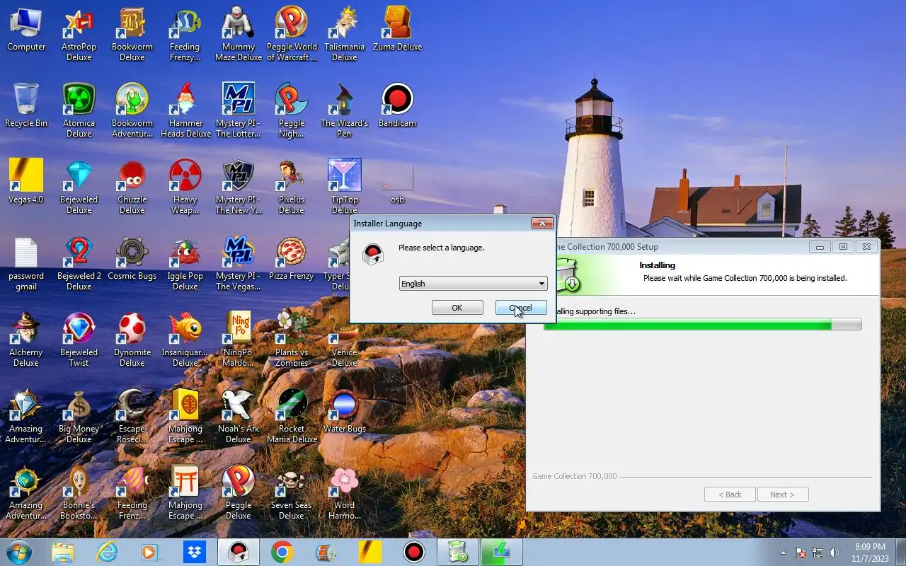Viewport: 906px width, 566px height.
Task: Select Bejeweled Deluxe shortcut
Action: [79, 187]
